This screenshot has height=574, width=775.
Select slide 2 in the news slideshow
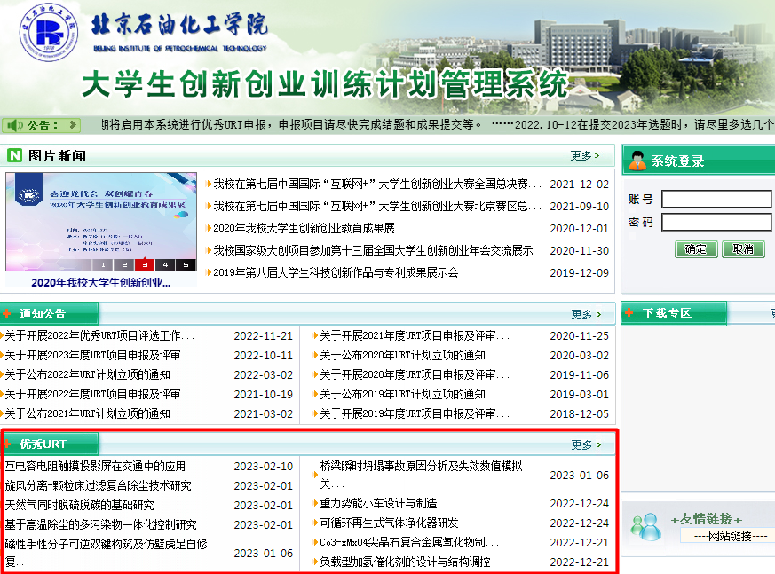click(124, 264)
